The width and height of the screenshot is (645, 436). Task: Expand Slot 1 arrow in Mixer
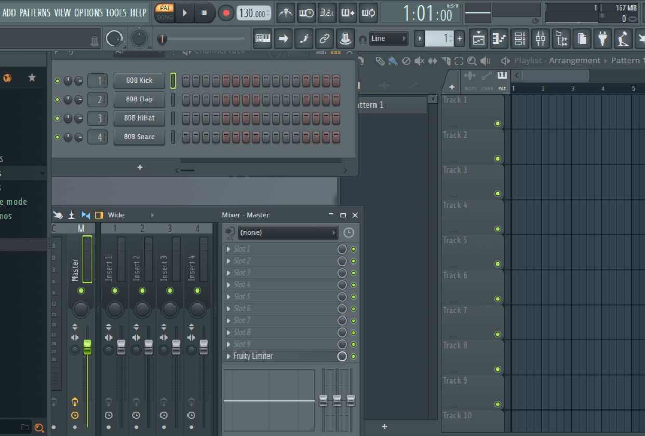click(x=229, y=249)
